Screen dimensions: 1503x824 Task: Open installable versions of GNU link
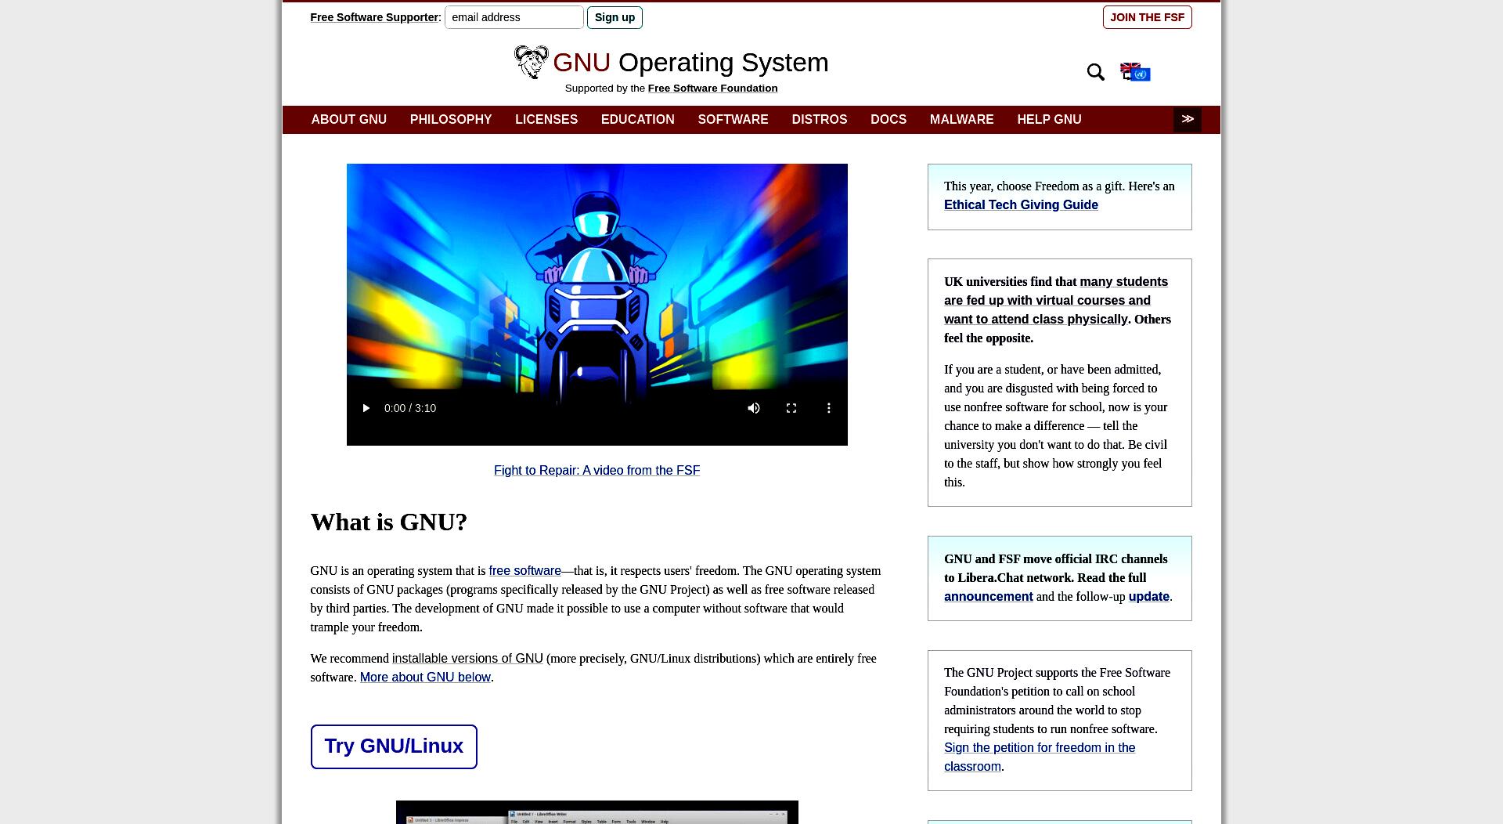tap(467, 659)
